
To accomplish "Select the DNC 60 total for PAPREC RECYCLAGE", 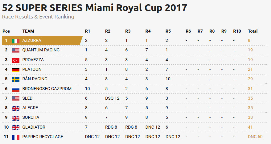I will point(255,137).
